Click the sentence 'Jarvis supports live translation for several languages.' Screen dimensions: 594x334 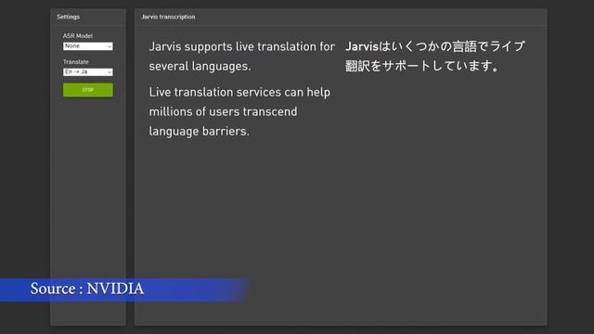tap(241, 57)
